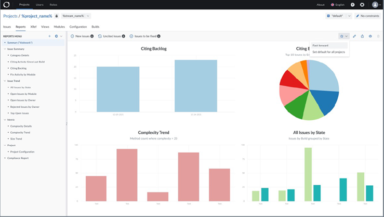Click the share/export report icon
The height and width of the screenshot is (217, 384).
point(362,36)
